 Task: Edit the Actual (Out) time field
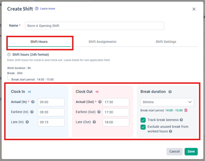(116, 102)
